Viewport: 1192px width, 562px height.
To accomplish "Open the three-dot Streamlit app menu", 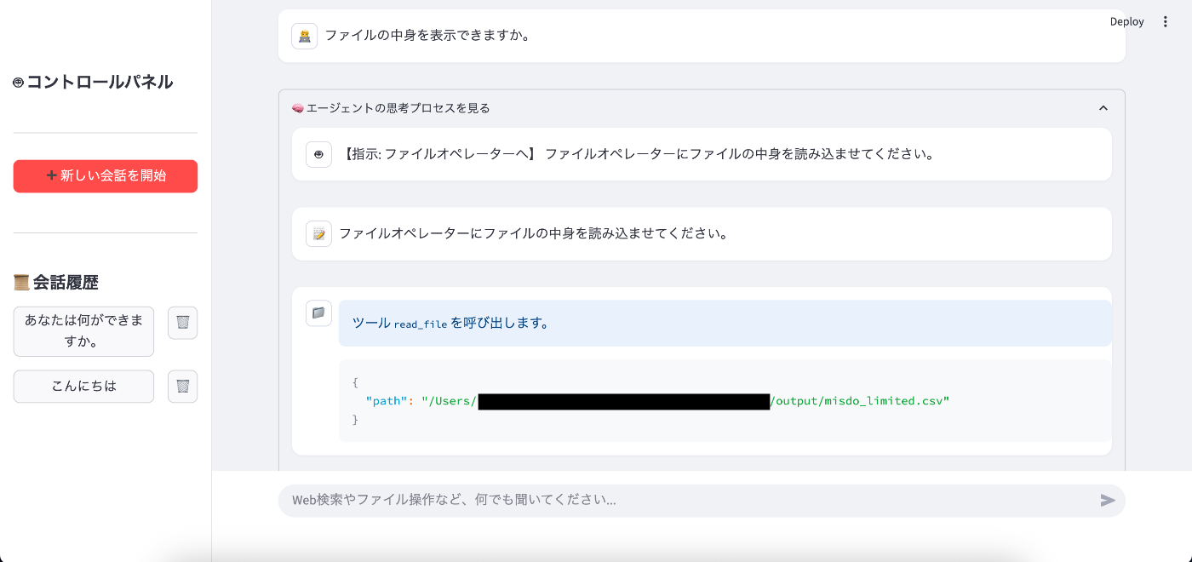I will pos(1166,21).
